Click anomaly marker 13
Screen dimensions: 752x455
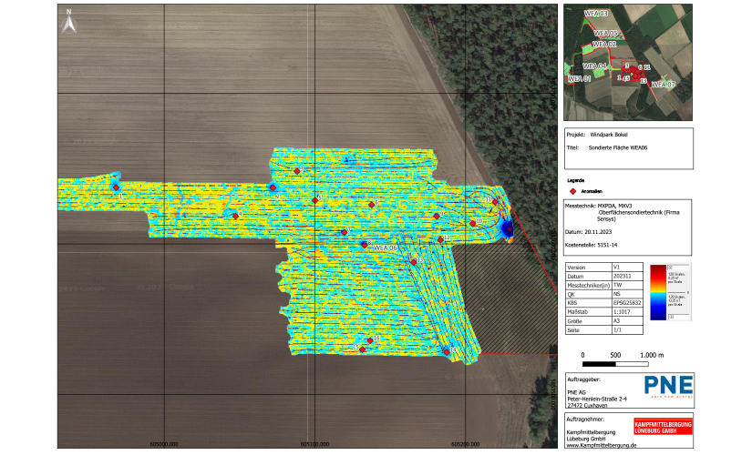[x=414, y=262]
